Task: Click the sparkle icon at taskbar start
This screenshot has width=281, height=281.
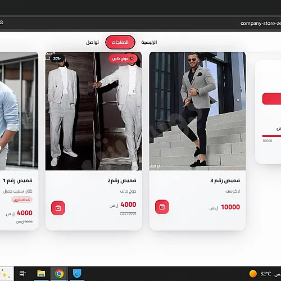Action: point(4,274)
